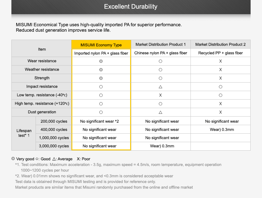Select the triangle rating in the Dust generation row

[161, 112]
